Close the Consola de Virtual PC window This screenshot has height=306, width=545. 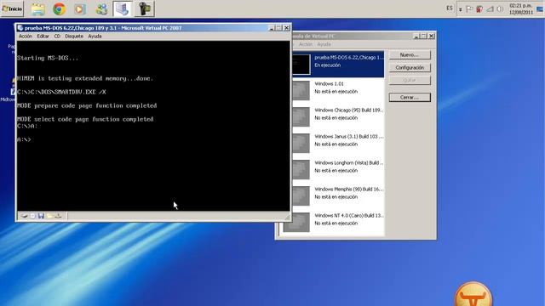pos(431,36)
